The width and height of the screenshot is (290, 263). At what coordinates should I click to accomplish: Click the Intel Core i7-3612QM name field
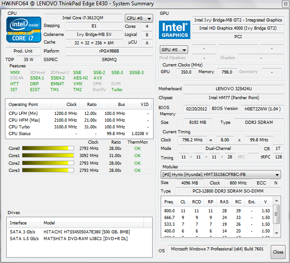pos(82,18)
